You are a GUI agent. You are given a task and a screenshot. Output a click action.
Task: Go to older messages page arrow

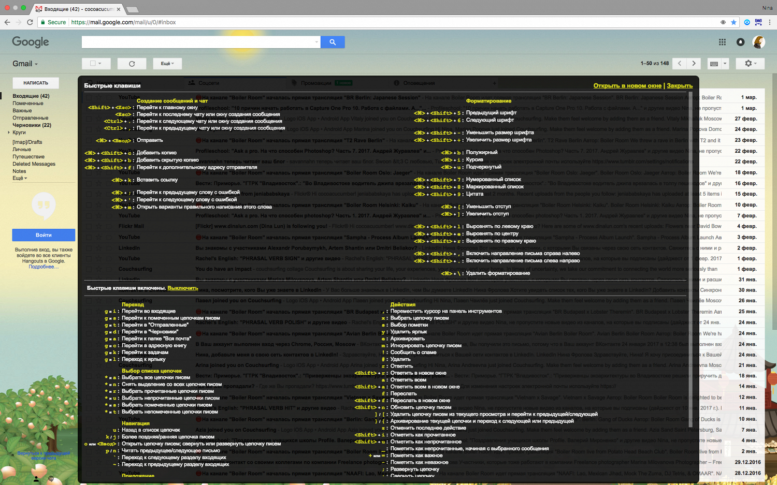point(694,63)
